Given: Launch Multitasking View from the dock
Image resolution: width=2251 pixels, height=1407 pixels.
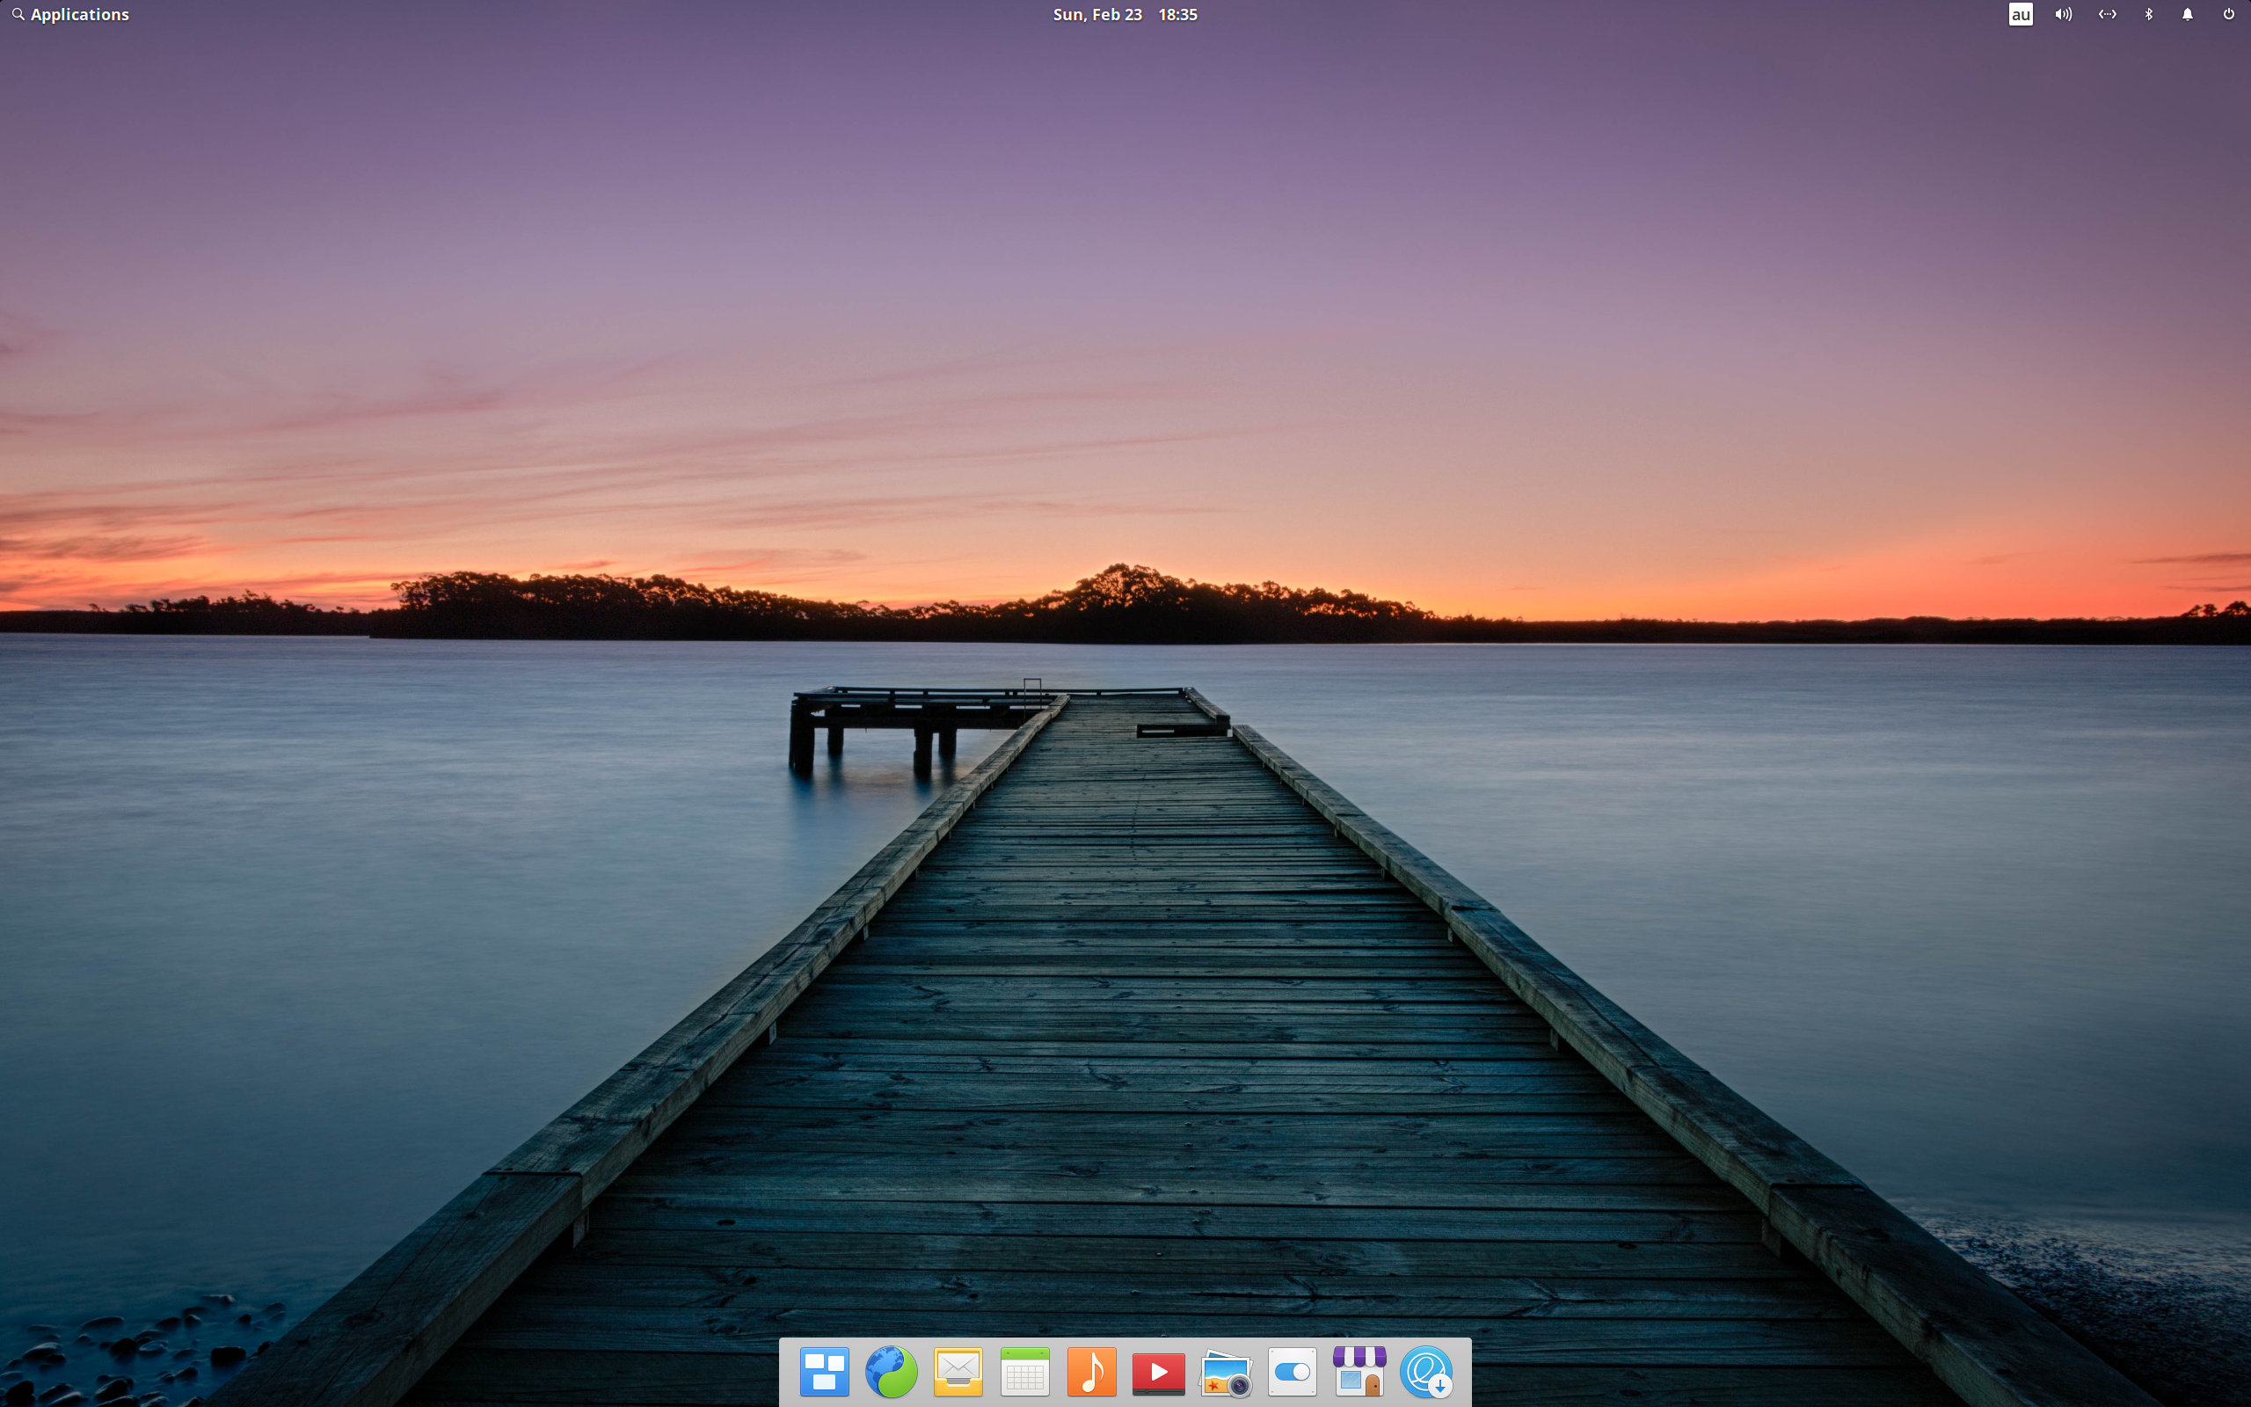Looking at the screenshot, I should 824,1372.
